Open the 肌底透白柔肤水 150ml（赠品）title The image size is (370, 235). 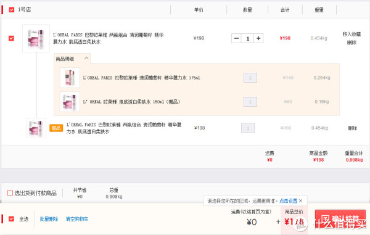click(x=132, y=102)
